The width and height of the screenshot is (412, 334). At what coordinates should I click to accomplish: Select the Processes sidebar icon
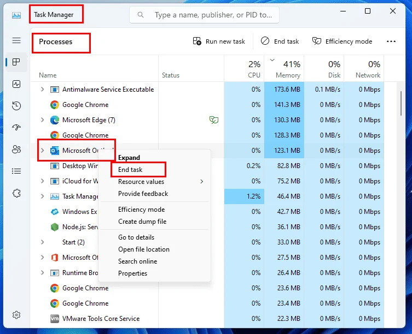coord(16,62)
